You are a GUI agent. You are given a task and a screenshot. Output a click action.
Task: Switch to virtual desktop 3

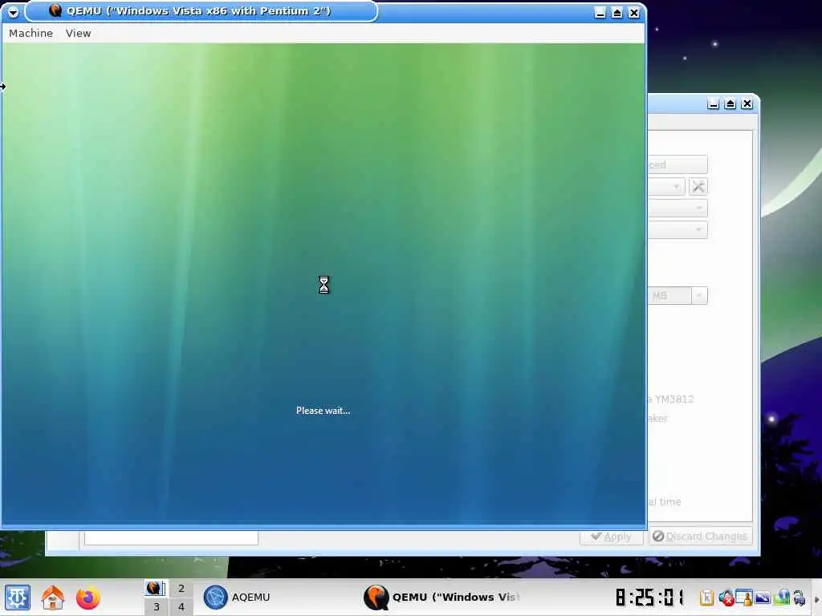point(156,606)
